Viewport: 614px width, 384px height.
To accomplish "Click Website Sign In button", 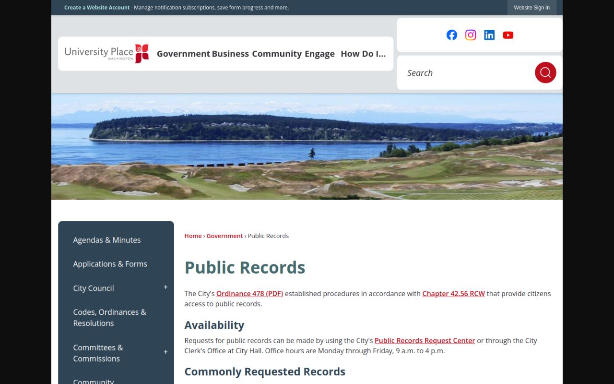I will click(x=532, y=8).
